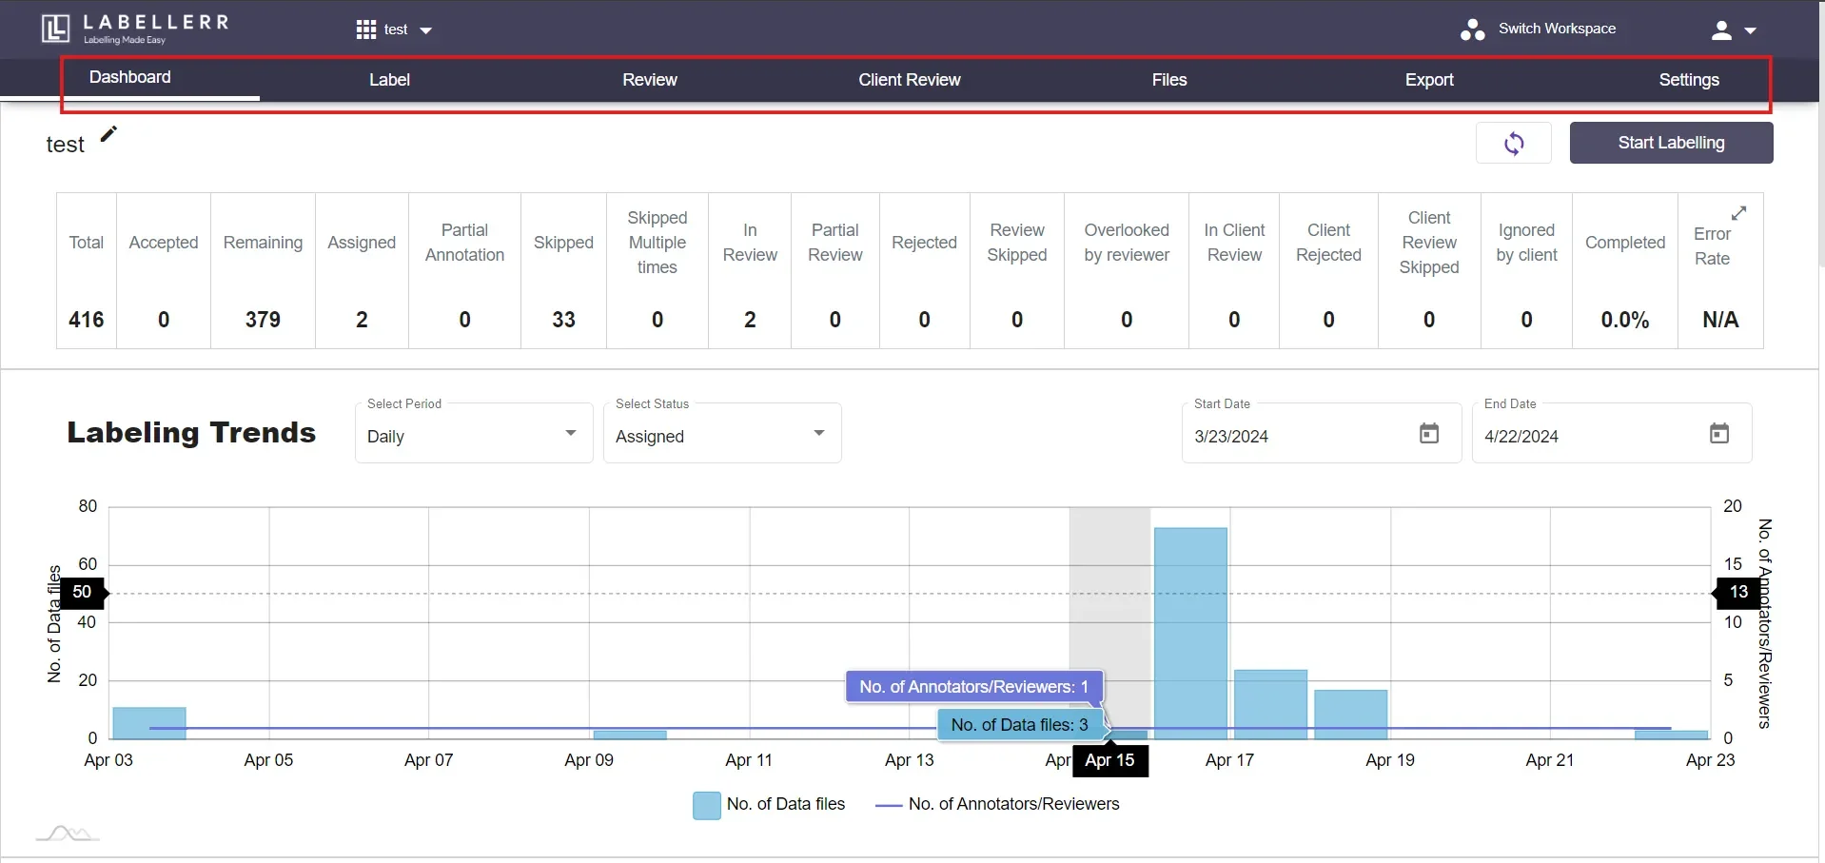This screenshot has height=863, width=1825.
Task: Click the chart logo icon bottom-left
Action: click(68, 834)
